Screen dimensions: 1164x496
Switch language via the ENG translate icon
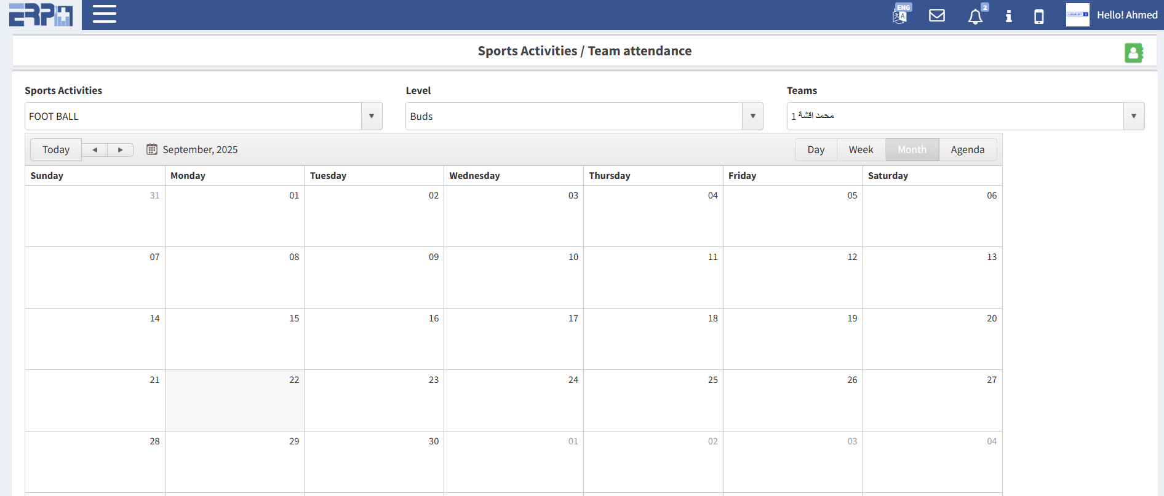pos(900,15)
